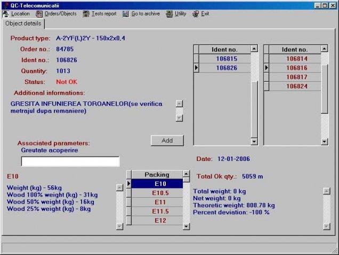Click the Wood 100% weight line
Image resolution: width=339 pixels, height=255 pixels.
coord(52,195)
